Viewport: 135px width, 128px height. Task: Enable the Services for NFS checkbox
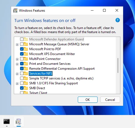(22, 73)
